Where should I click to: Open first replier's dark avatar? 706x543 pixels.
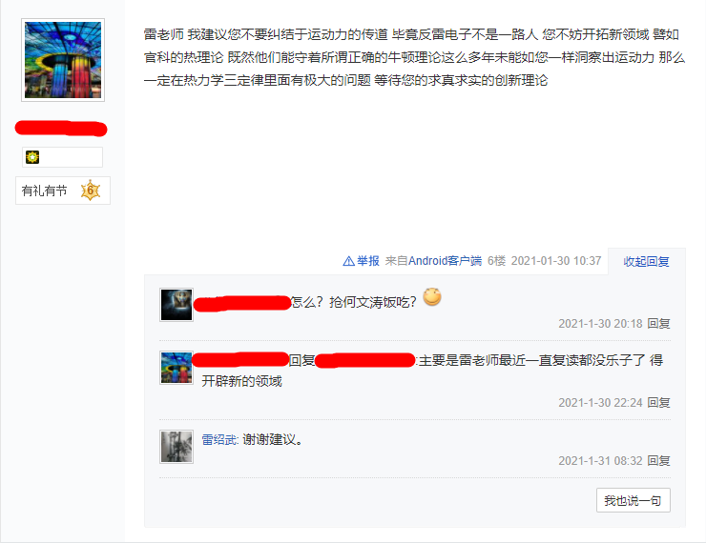176,305
